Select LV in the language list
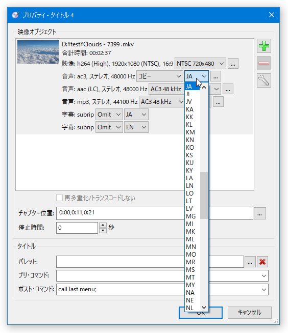The width and height of the screenshot is (288, 333). (x=193, y=209)
